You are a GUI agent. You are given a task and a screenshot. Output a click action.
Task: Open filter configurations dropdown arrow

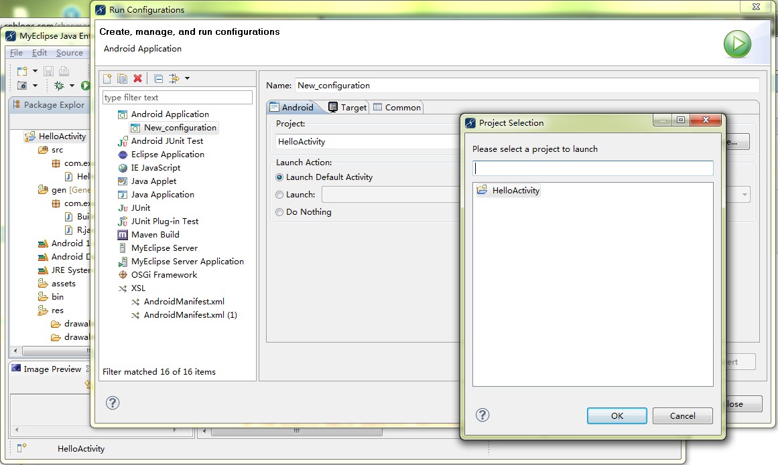pos(187,78)
